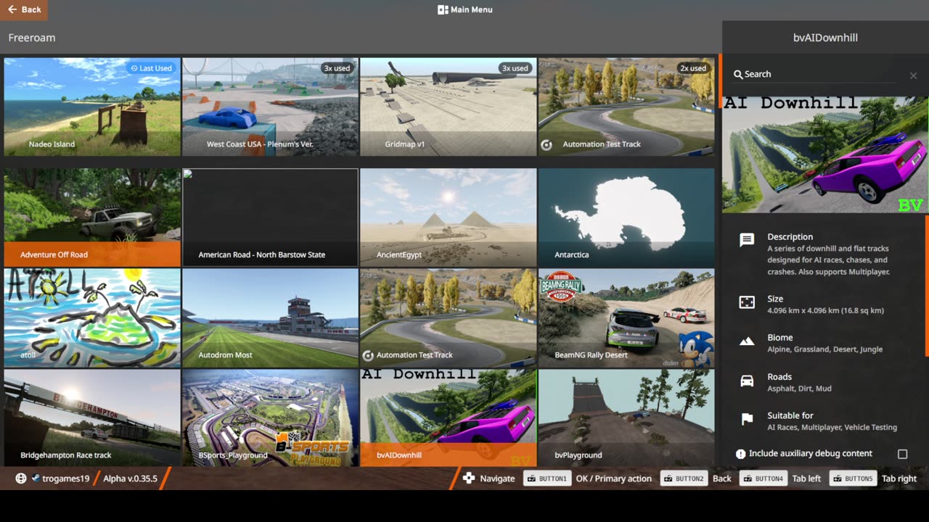Screen dimensions: 929x522
Task: Click the 4.096 km x 4.096 km size text
Action: coord(825,310)
